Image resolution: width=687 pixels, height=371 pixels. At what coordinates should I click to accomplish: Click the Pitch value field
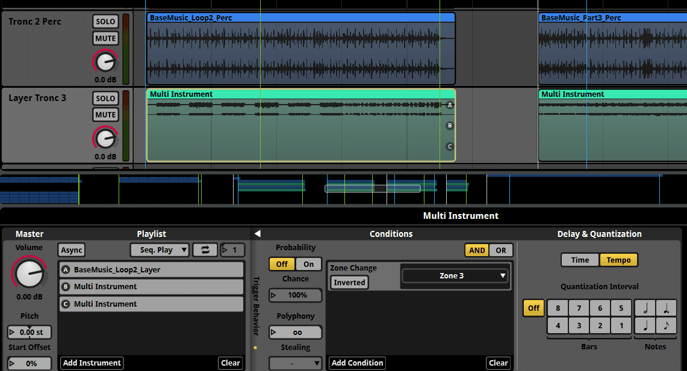[30, 332]
